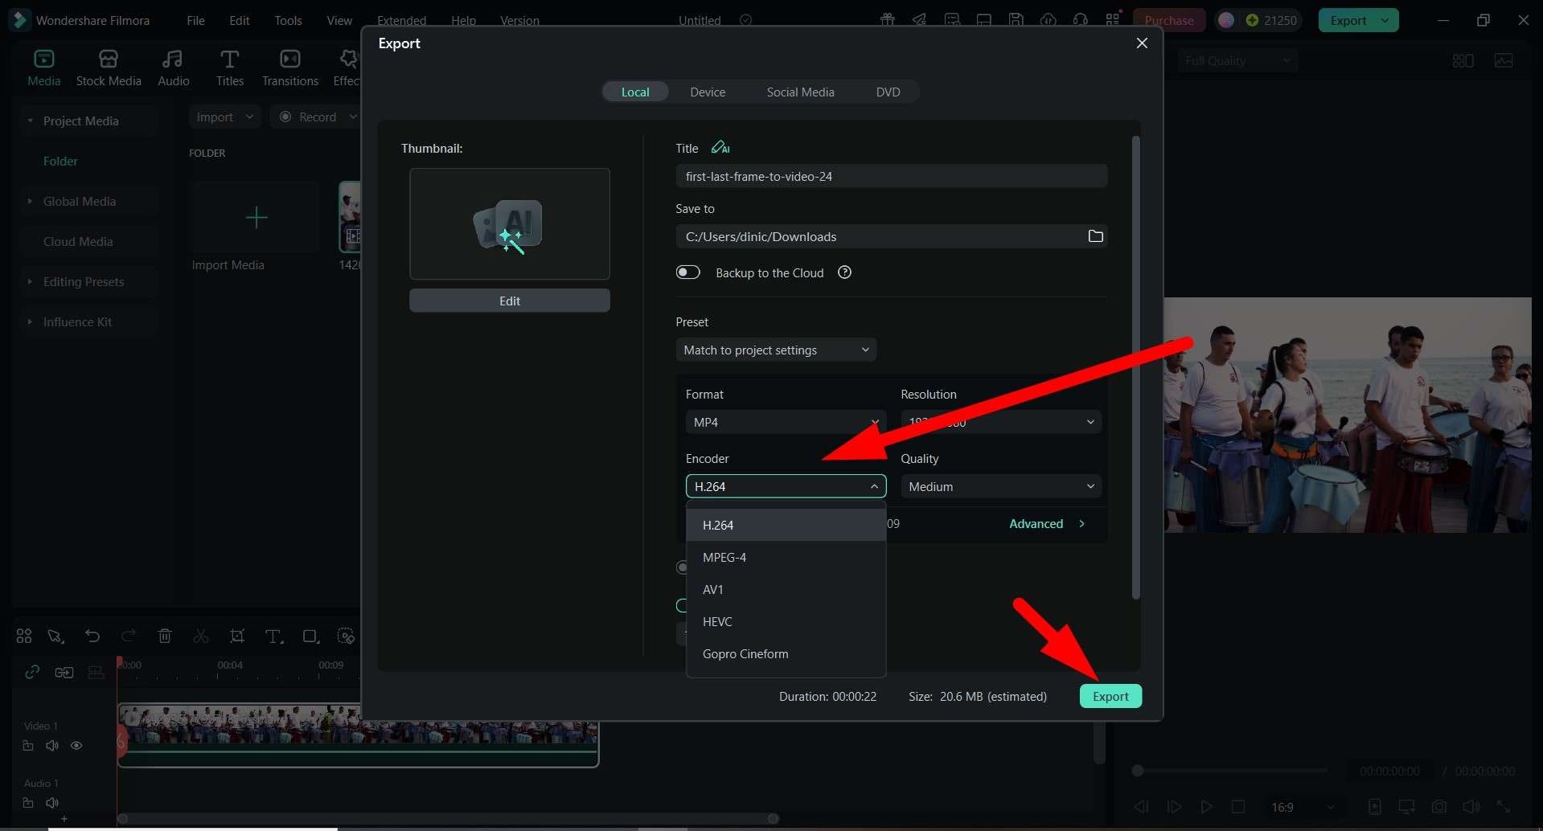Click the gift icon in top bar
Viewport: 1543px width, 831px height.
click(x=887, y=20)
